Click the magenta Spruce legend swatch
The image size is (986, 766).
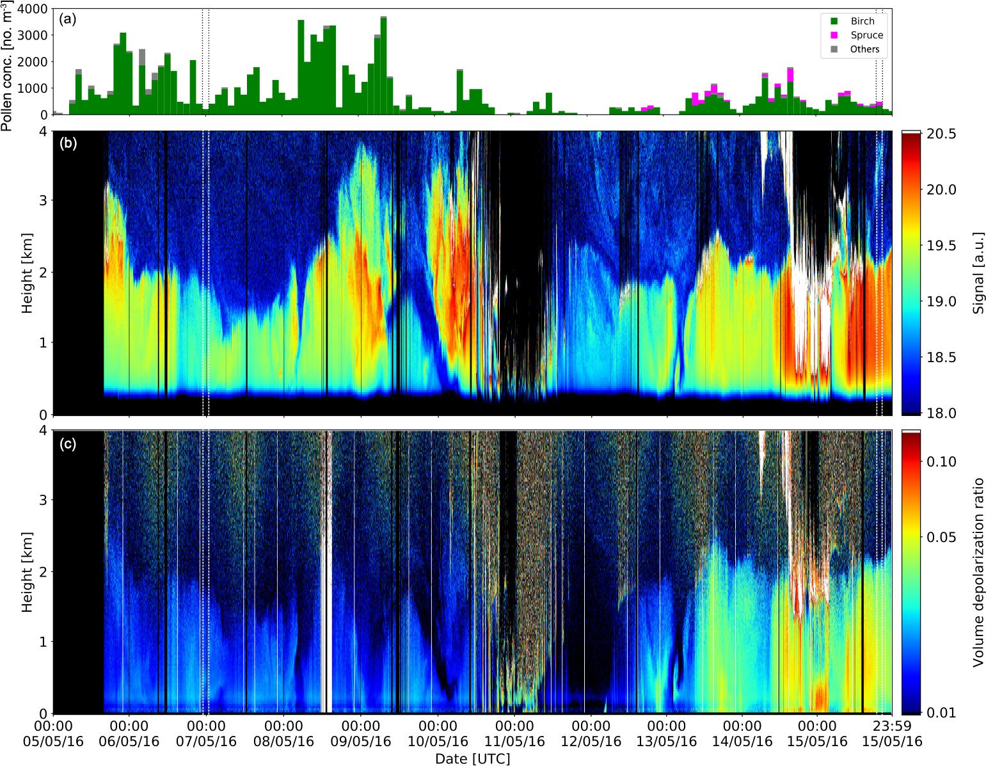(x=834, y=35)
